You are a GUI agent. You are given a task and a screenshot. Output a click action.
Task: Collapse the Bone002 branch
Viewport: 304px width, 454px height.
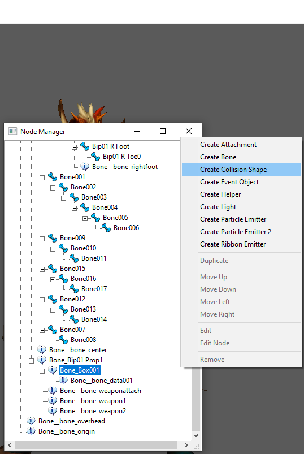(x=53, y=188)
